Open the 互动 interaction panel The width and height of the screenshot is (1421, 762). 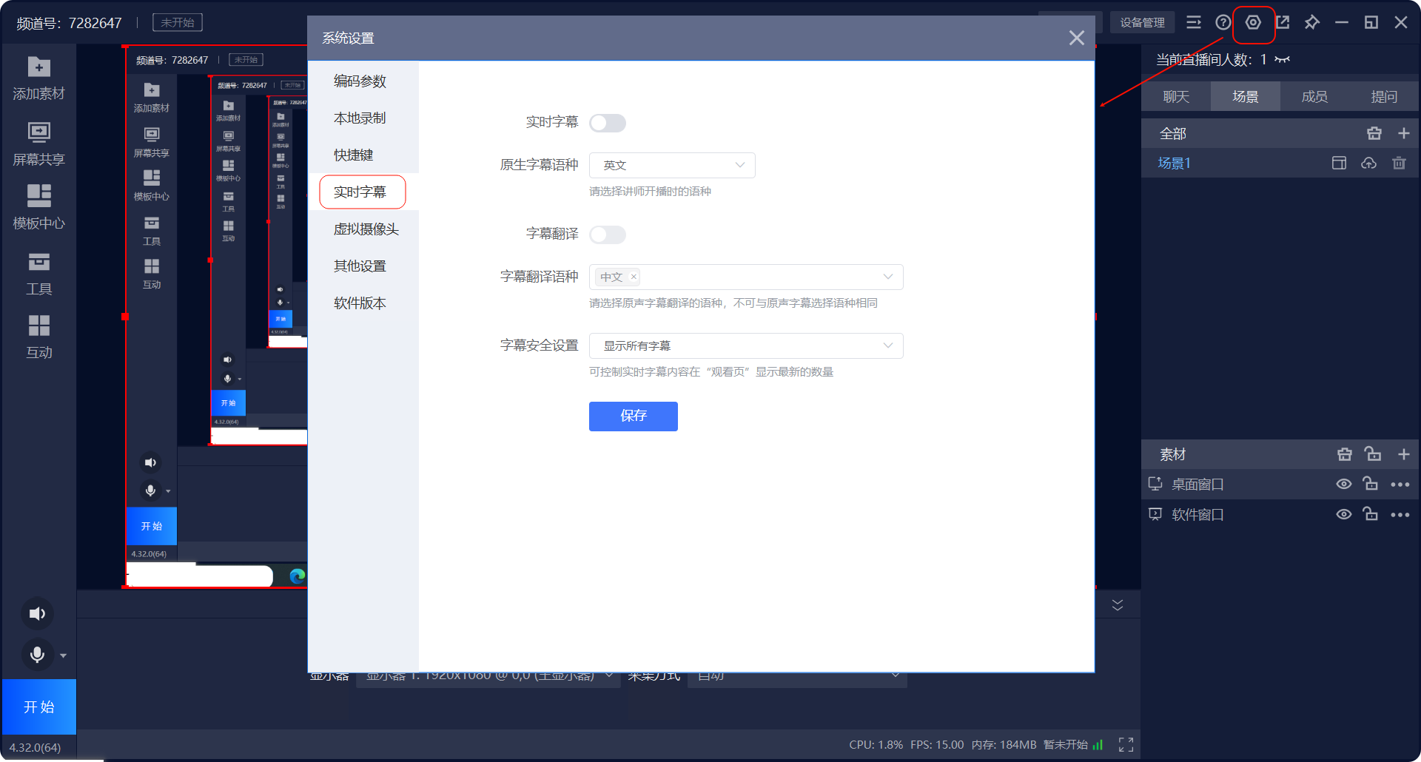pos(38,337)
